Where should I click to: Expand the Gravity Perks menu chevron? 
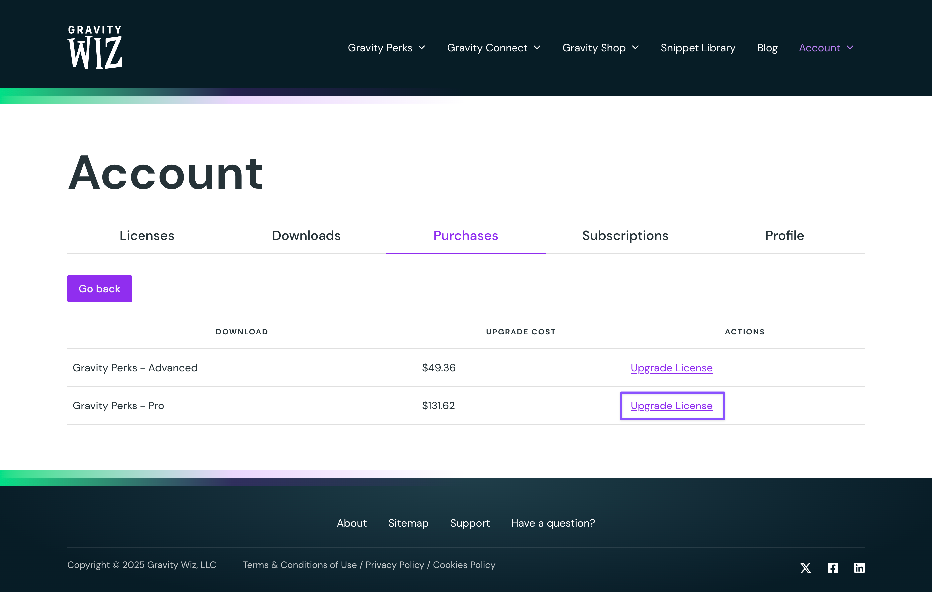coord(422,47)
